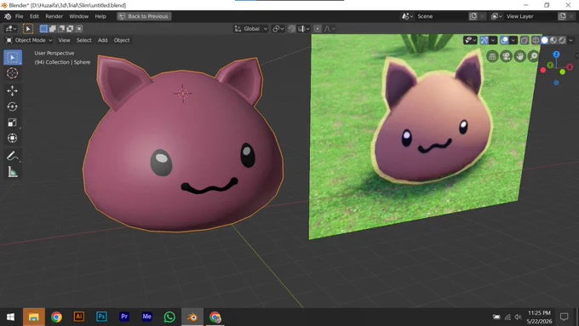Open the snapping options dropdown
579x326 pixels.
click(x=304, y=29)
